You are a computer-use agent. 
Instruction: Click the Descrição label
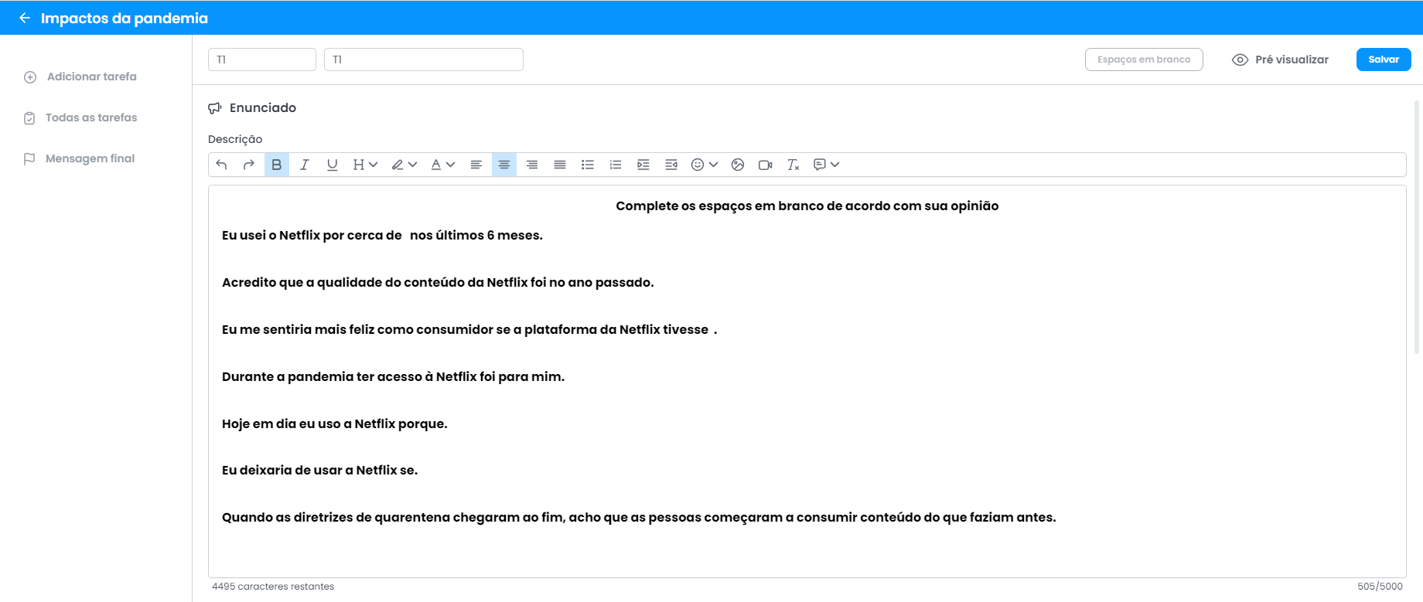(x=235, y=139)
